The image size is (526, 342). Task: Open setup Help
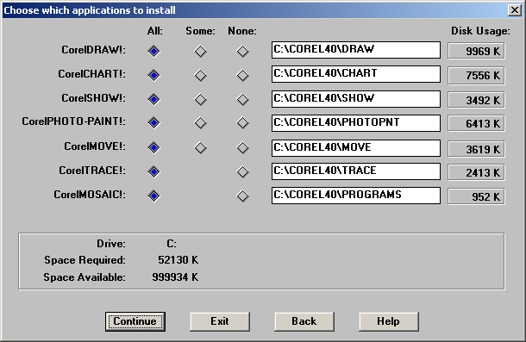coord(389,321)
